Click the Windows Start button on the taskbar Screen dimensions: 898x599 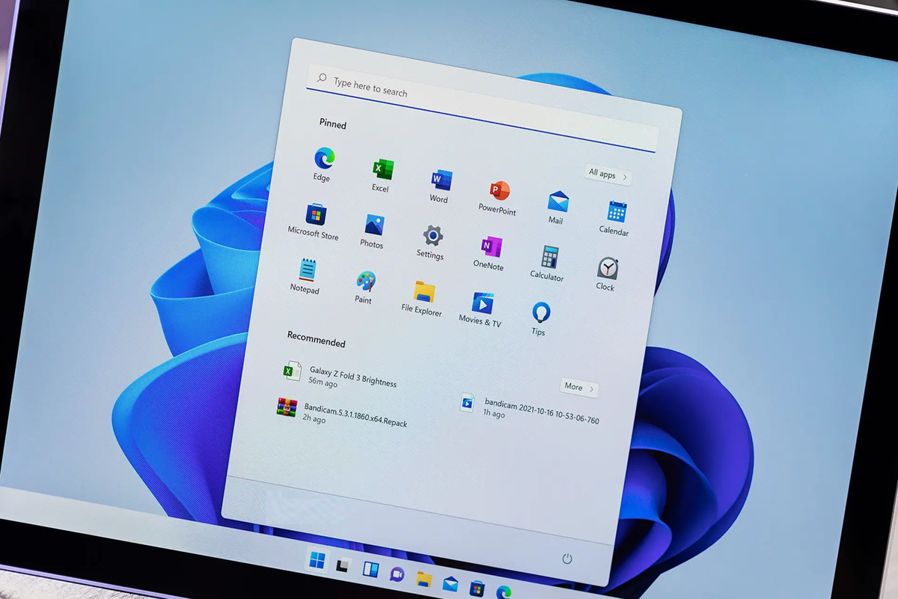pos(317,560)
